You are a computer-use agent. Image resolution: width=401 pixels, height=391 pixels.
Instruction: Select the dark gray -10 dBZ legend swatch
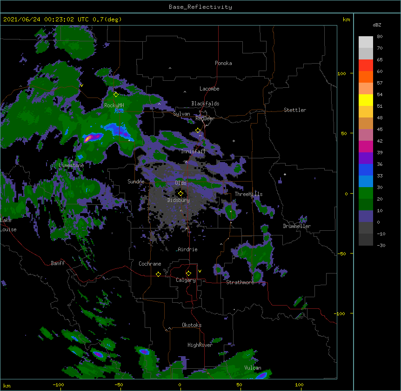366,240
